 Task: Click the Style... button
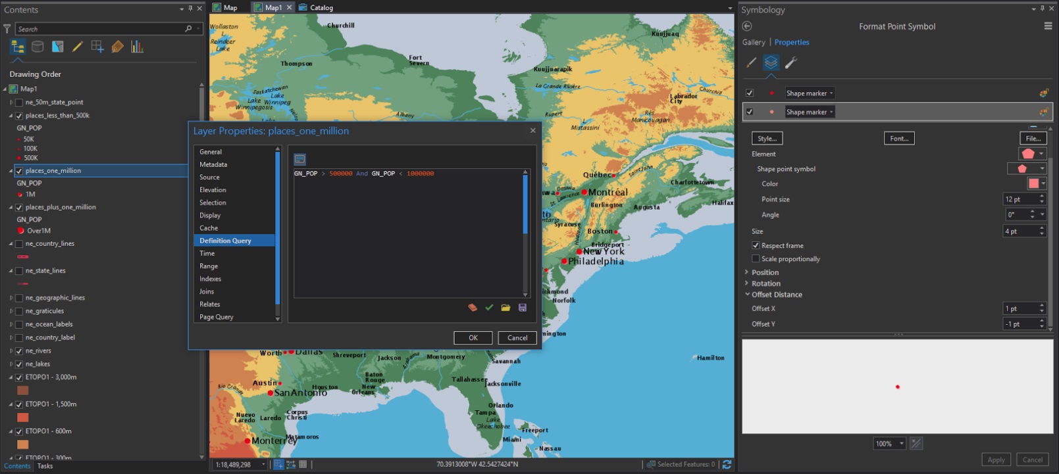tap(767, 139)
